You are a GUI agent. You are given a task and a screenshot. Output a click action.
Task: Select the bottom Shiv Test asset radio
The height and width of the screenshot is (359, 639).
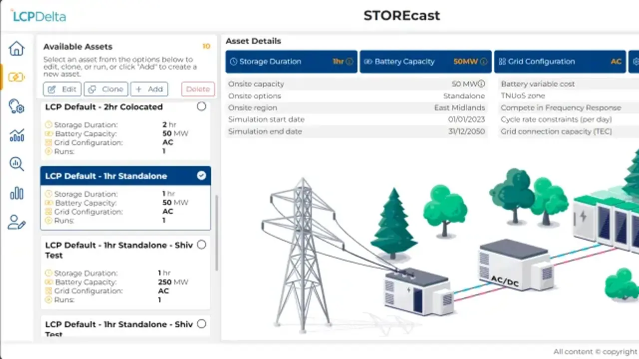[201, 324]
